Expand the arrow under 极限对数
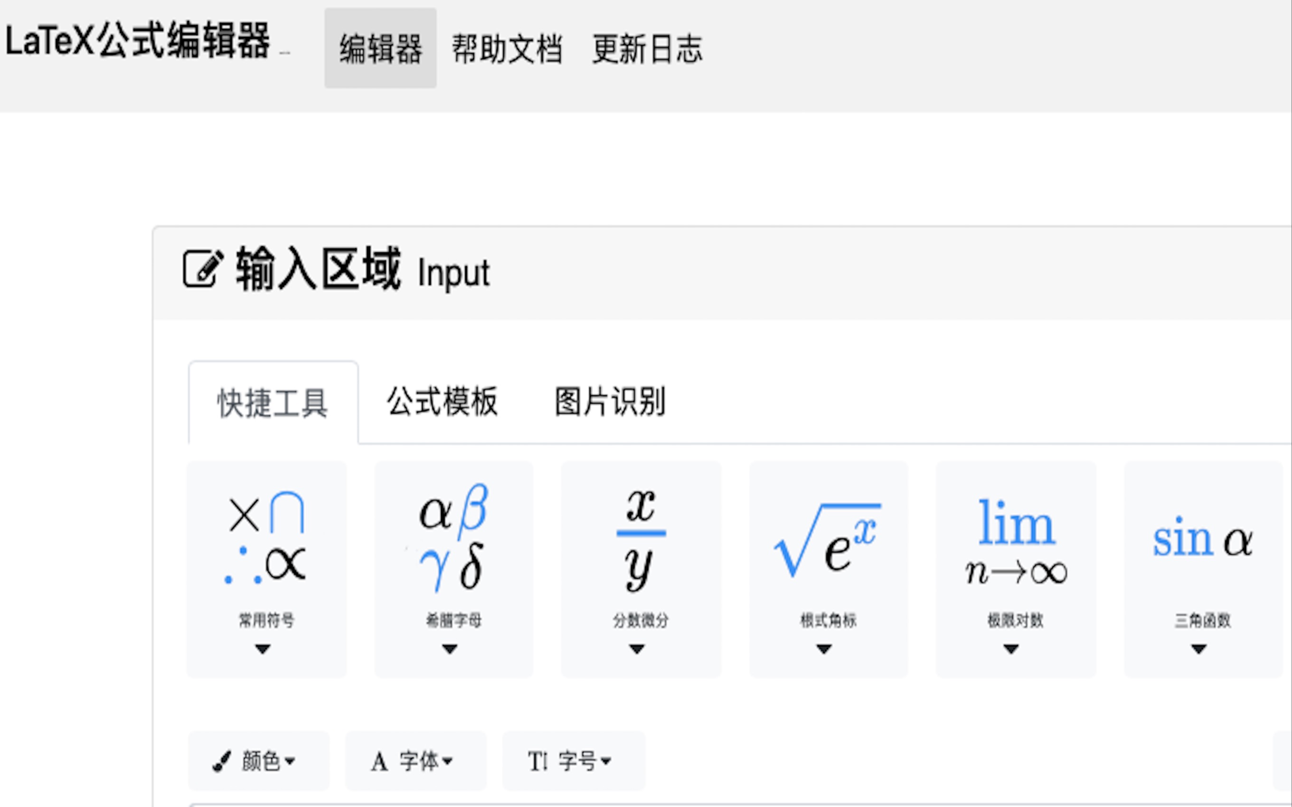 point(1011,649)
